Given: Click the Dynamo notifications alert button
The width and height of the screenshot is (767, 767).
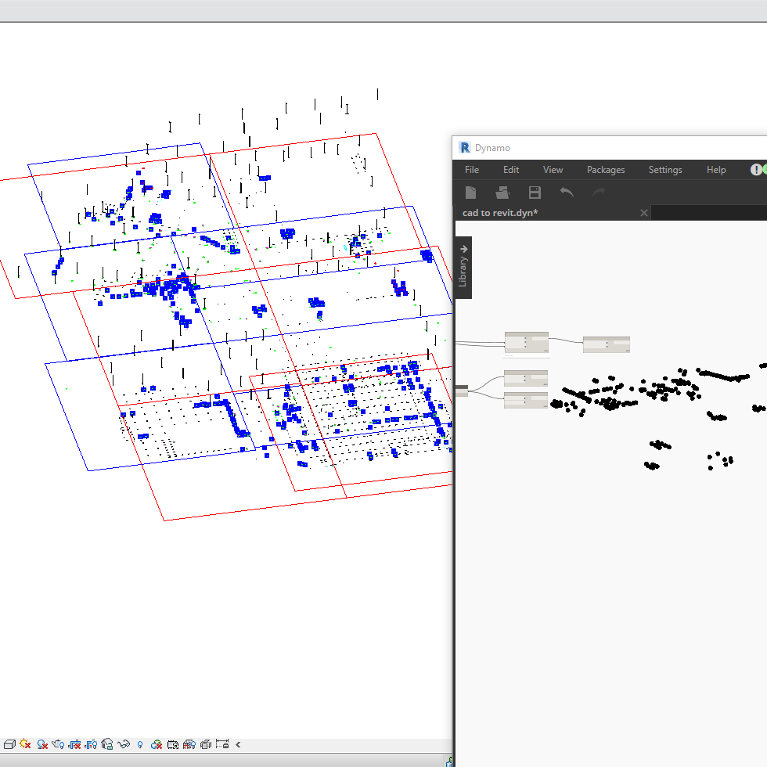Looking at the screenshot, I should click(x=755, y=169).
